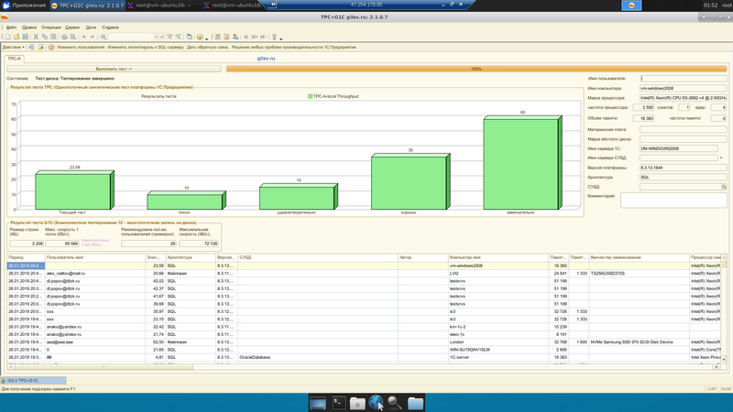The height and width of the screenshot is (412, 733).
Task: Click Изменить пользователя button
Action: click(81, 48)
